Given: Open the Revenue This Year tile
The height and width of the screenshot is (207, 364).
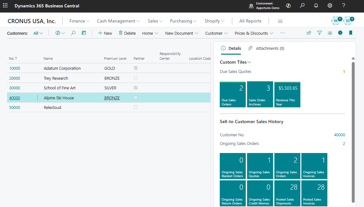Looking at the screenshot, I should pos(287,94).
